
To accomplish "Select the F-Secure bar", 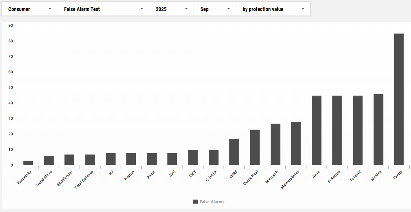I will [x=337, y=131].
